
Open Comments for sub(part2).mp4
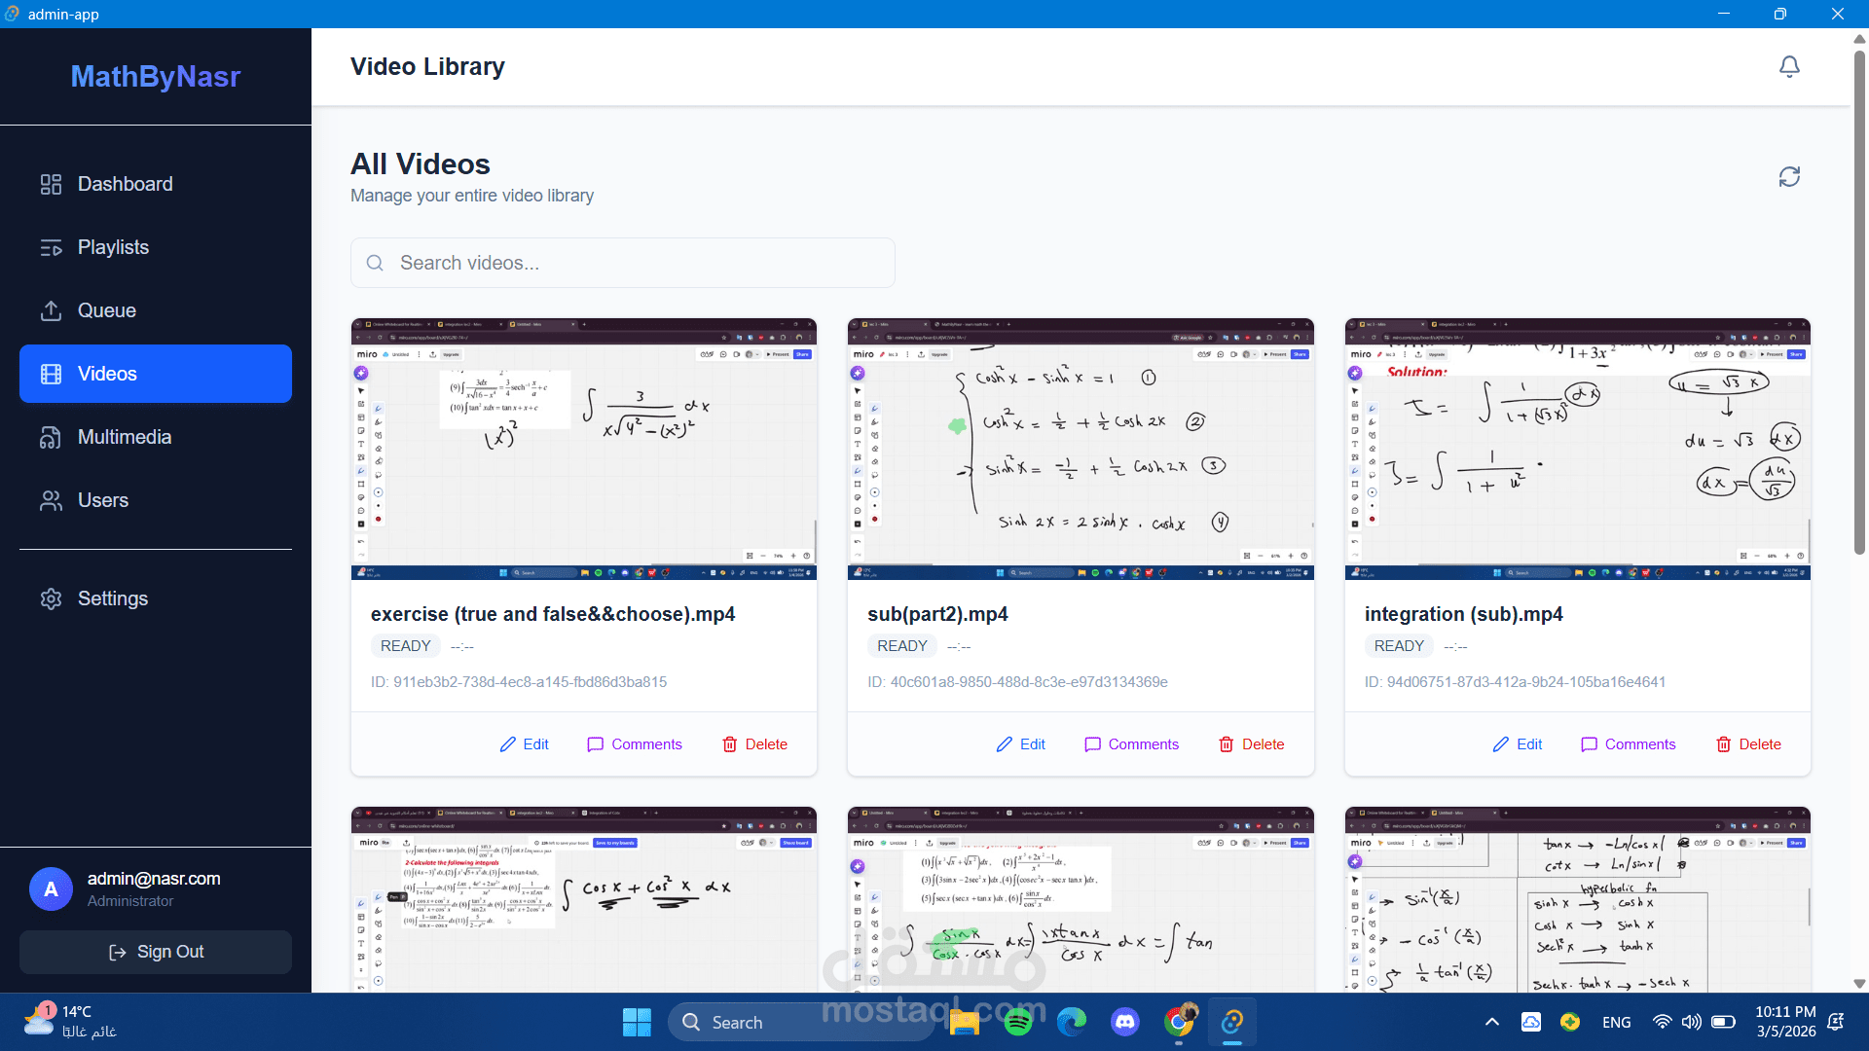(x=1131, y=744)
